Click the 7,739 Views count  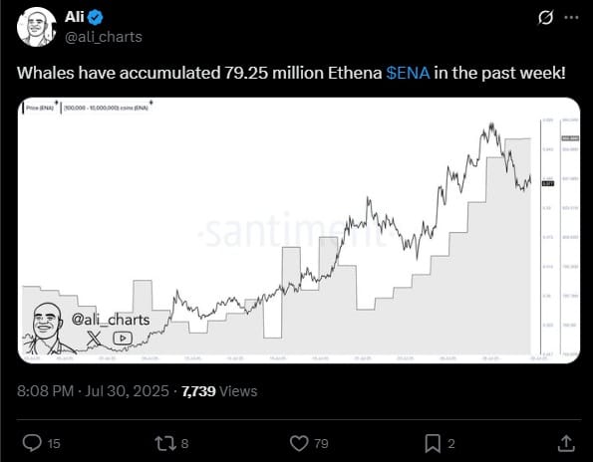click(219, 391)
